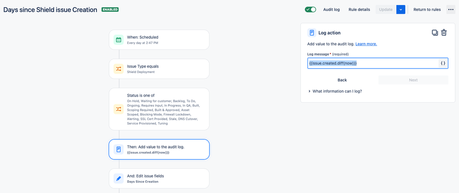
Task: Click the Log action heading text
Action: (x=329, y=33)
